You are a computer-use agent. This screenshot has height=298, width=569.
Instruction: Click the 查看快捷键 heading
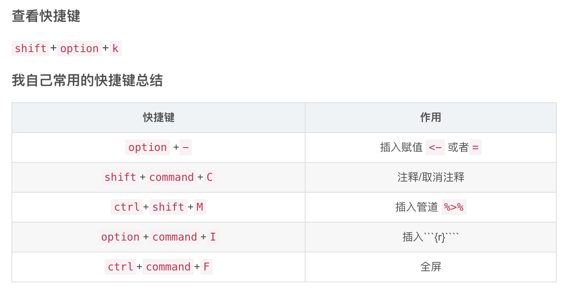46,16
